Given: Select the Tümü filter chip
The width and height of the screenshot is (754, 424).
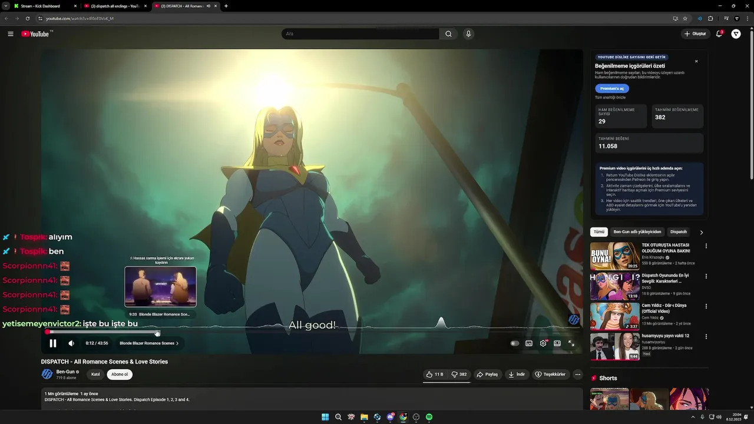Looking at the screenshot, I should point(598,232).
